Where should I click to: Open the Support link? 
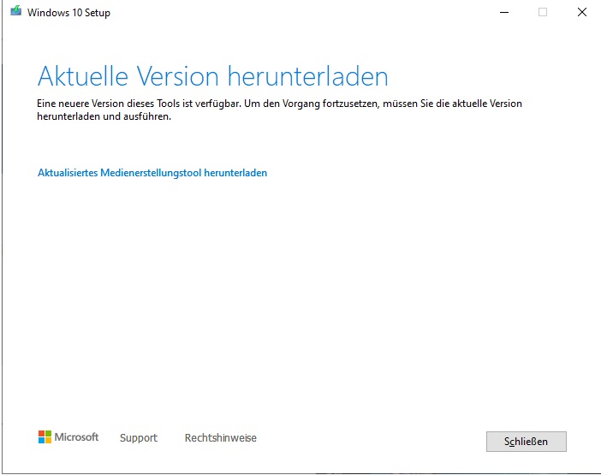click(x=139, y=438)
